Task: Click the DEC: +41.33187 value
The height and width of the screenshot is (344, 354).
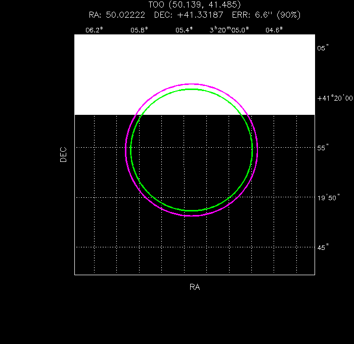Action: pyautogui.click(x=189, y=15)
